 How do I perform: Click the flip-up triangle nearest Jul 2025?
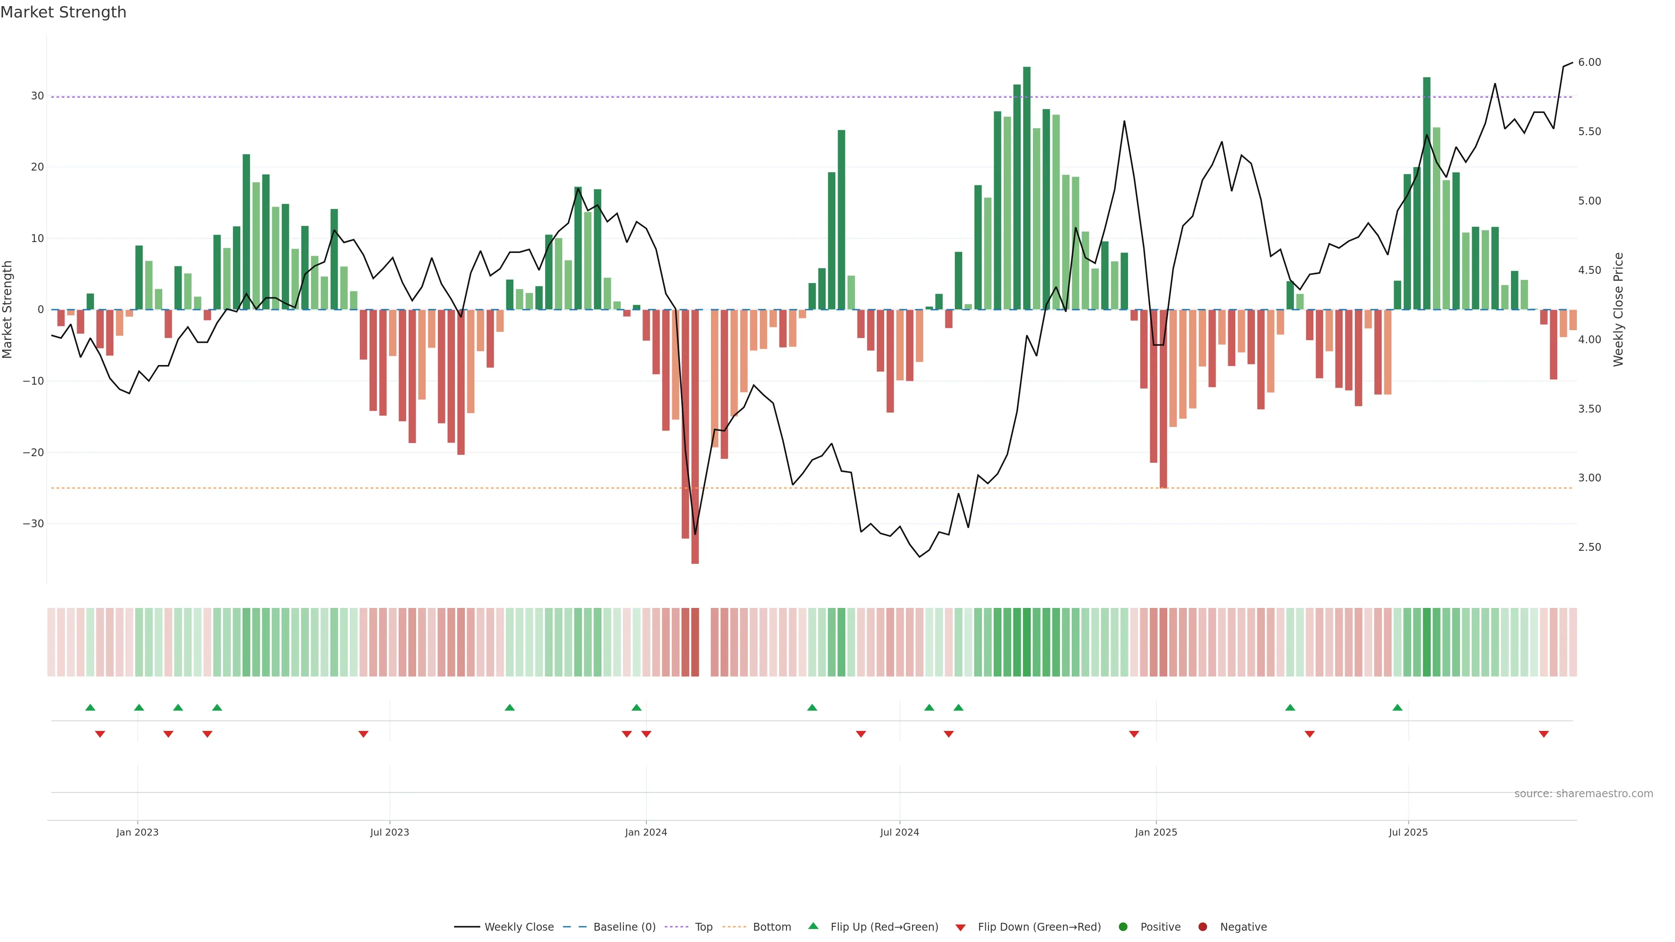tap(1397, 707)
